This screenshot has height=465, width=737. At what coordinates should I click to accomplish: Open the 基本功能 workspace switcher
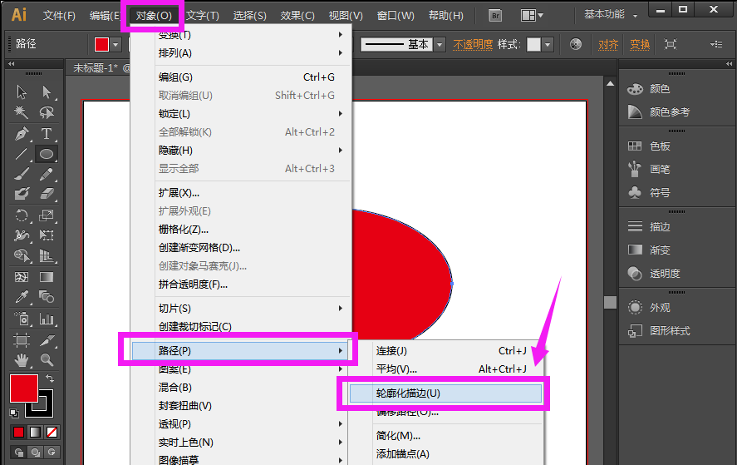pyautogui.click(x=611, y=15)
